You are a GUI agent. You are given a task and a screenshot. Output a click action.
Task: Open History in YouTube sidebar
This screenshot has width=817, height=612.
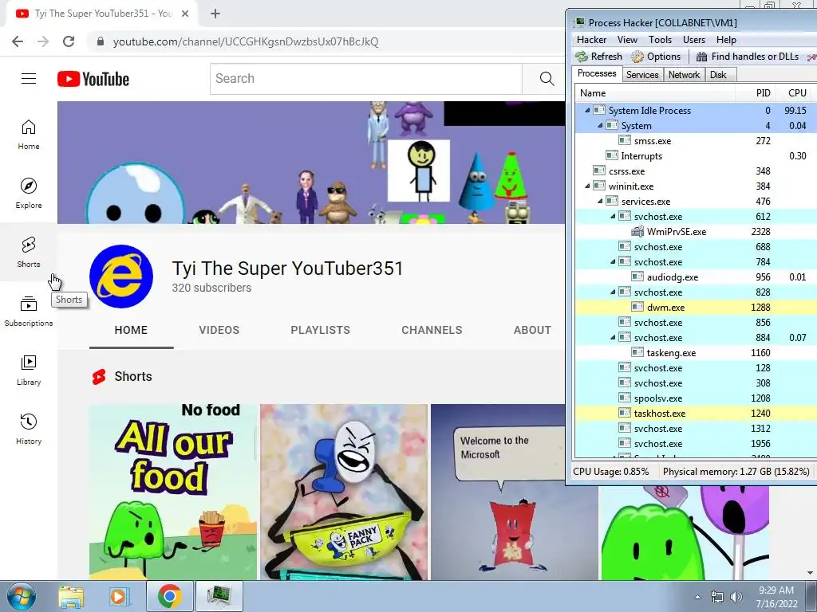coord(29,429)
